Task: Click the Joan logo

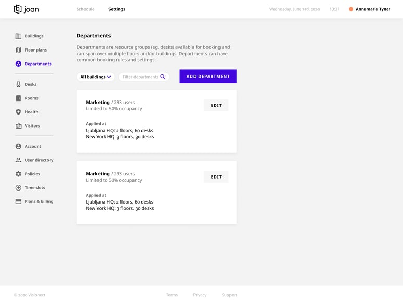Action: click(26, 9)
